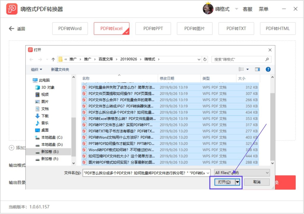
Task: Select file PDF批量合并失败了该怎么办
Action: (x=170, y=87)
